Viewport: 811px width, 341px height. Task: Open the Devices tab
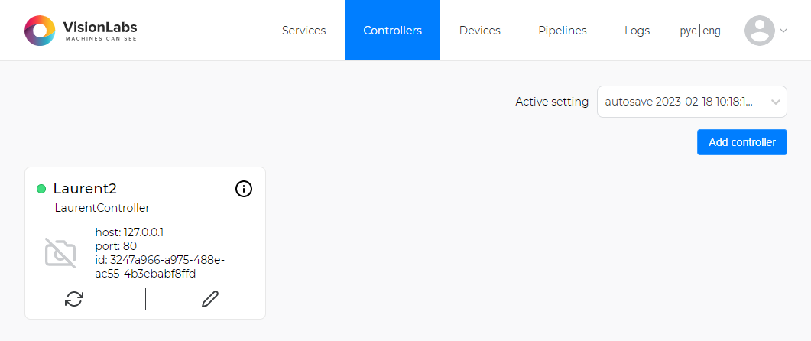(x=480, y=31)
